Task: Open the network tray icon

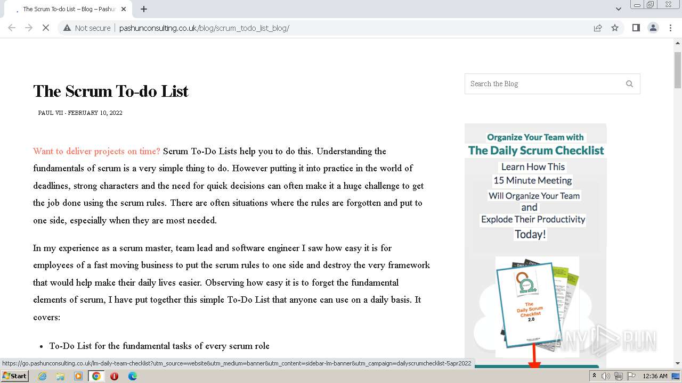Action: pos(619,376)
